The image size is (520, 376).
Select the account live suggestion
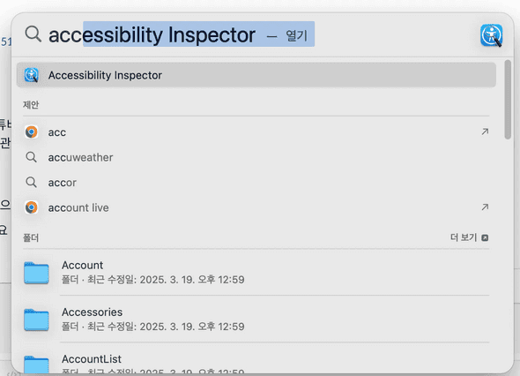point(256,207)
